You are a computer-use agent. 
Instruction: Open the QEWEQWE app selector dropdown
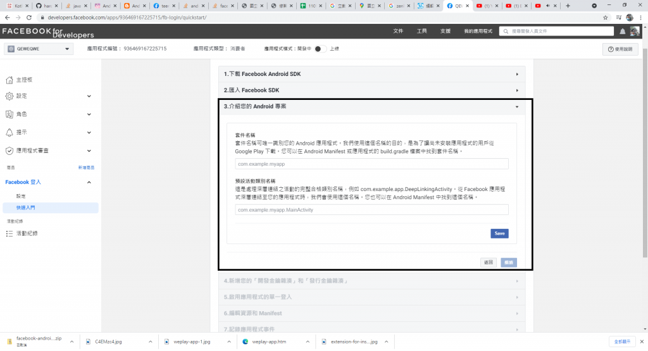pos(39,49)
